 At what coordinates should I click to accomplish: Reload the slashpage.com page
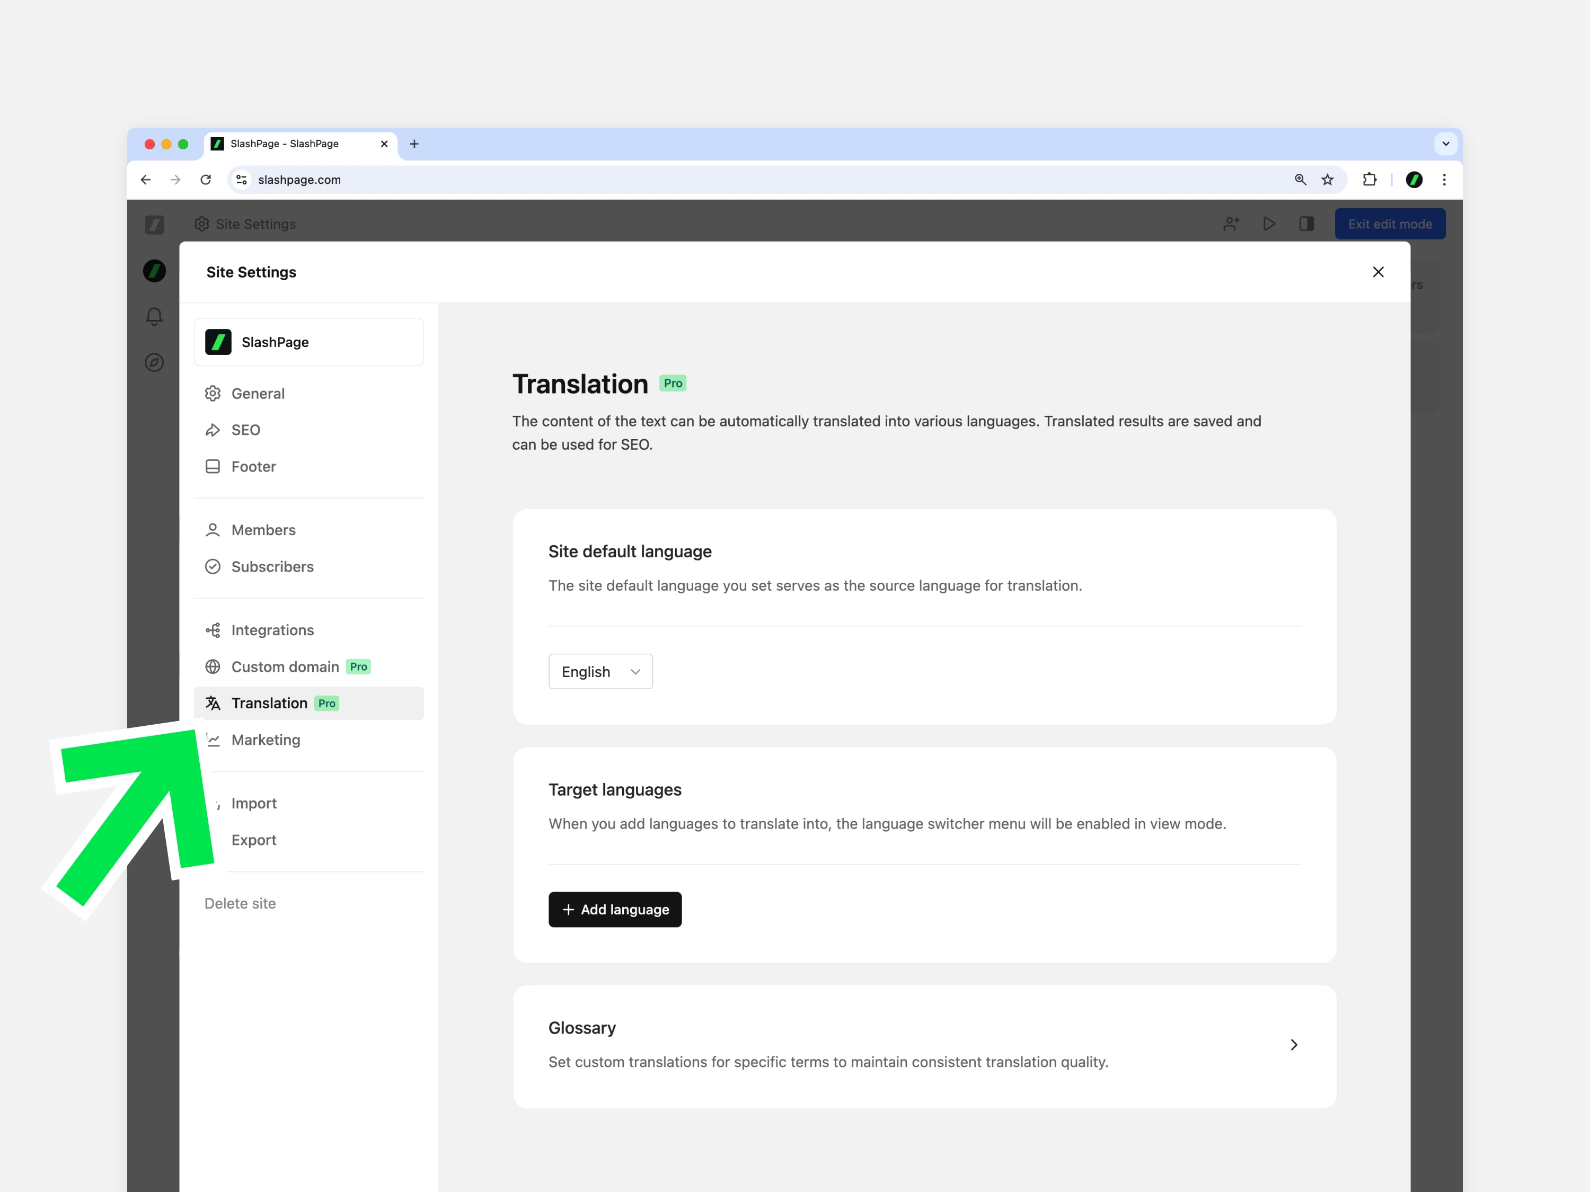206,180
